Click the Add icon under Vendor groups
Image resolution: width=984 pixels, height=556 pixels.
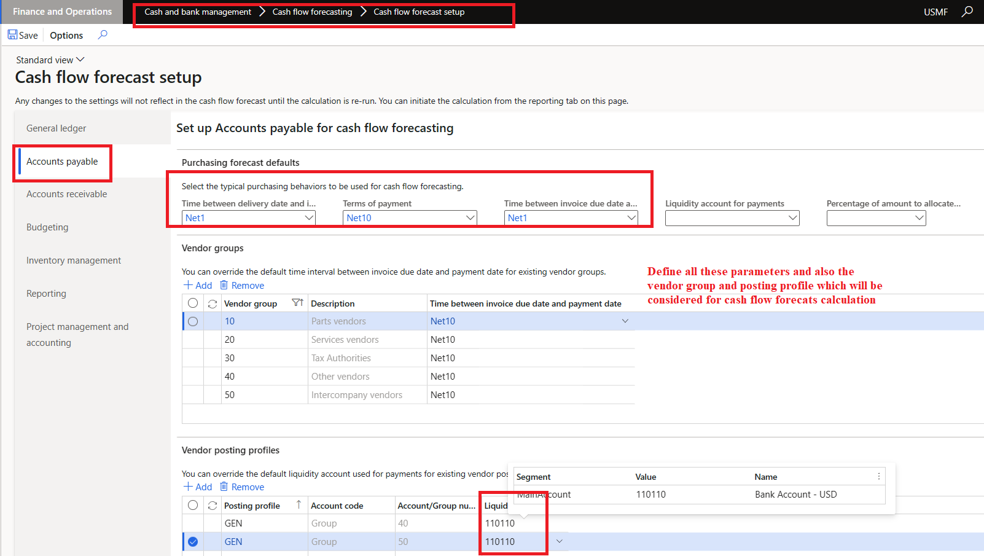coord(188,285)
